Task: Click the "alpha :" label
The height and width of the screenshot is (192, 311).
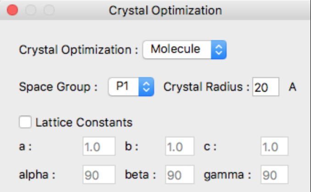Action: [x=37, y=174]
